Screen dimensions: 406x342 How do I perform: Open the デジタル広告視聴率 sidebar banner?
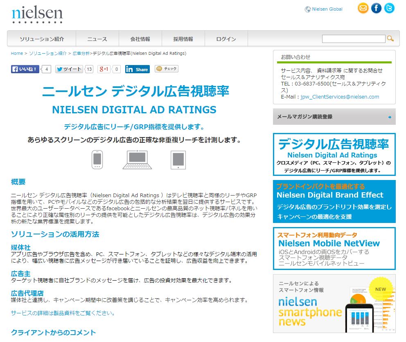click(334, 154)
